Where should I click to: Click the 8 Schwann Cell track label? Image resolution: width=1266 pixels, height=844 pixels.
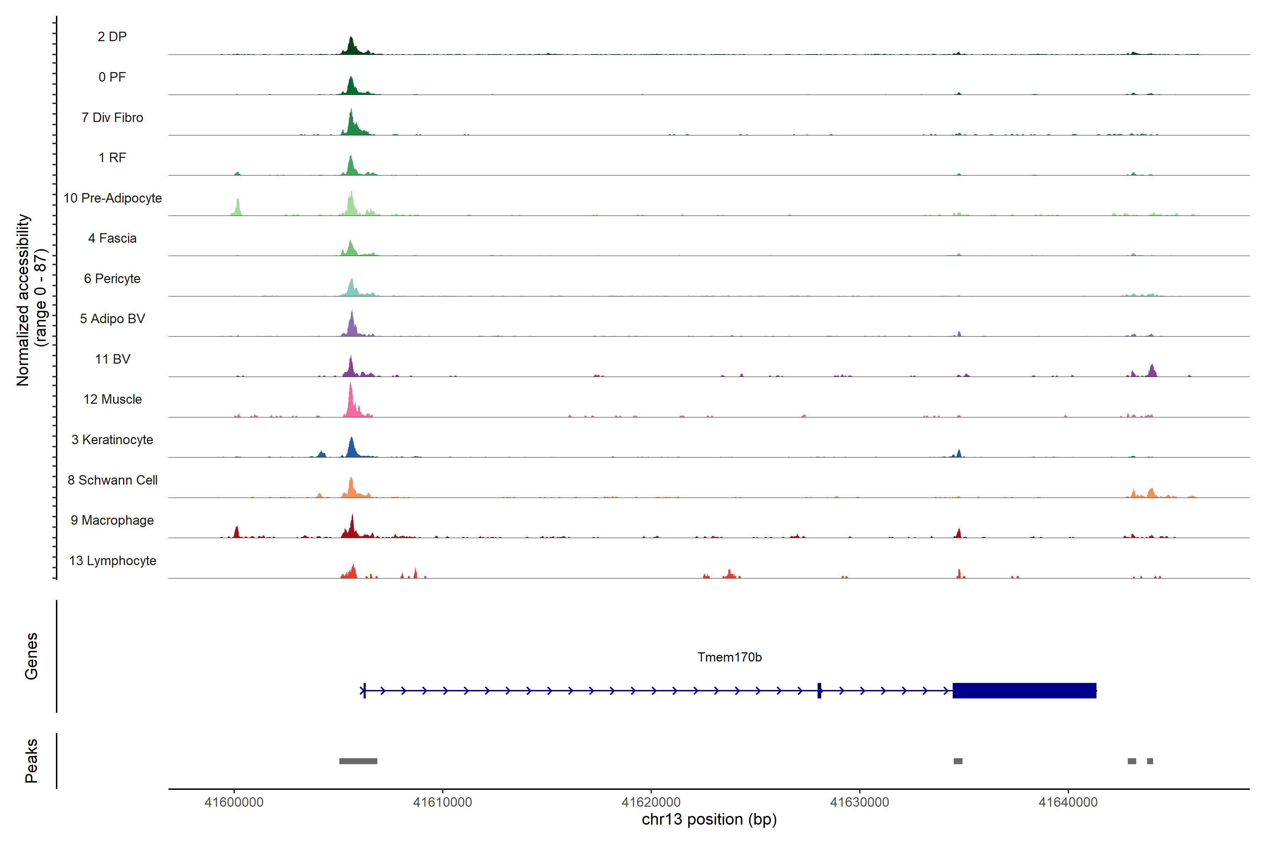coord(113,480)
